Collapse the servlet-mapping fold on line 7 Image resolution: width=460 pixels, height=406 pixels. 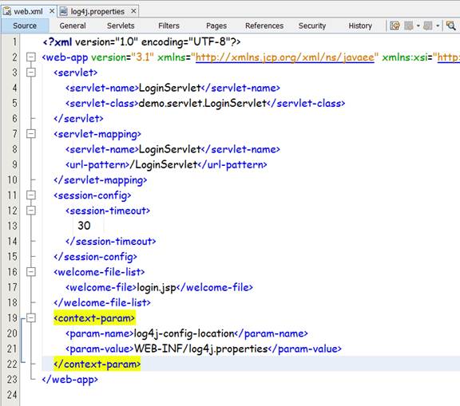pyautogui.click(x=31, y=133)
